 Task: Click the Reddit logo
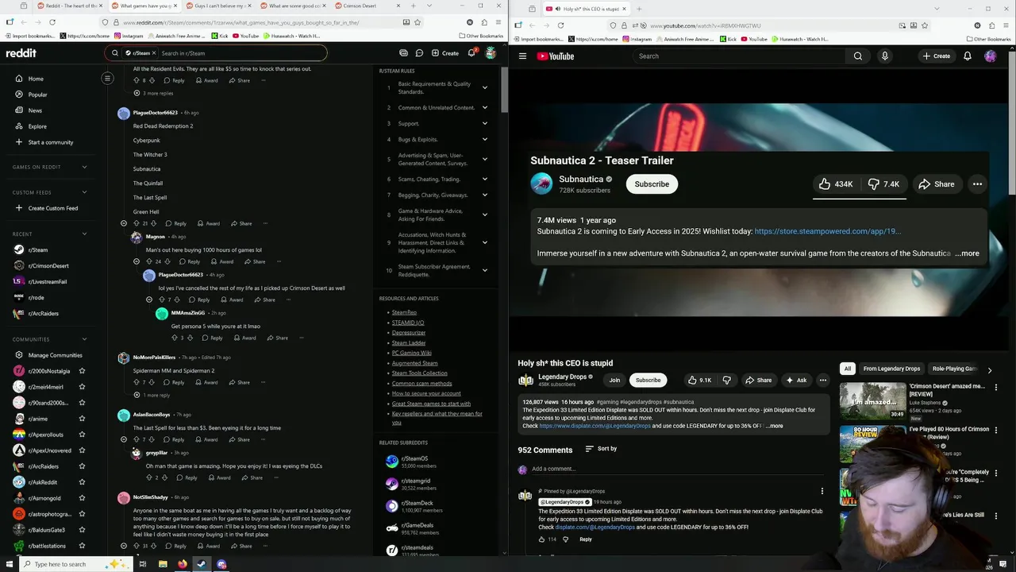click(x=21, y=53)
